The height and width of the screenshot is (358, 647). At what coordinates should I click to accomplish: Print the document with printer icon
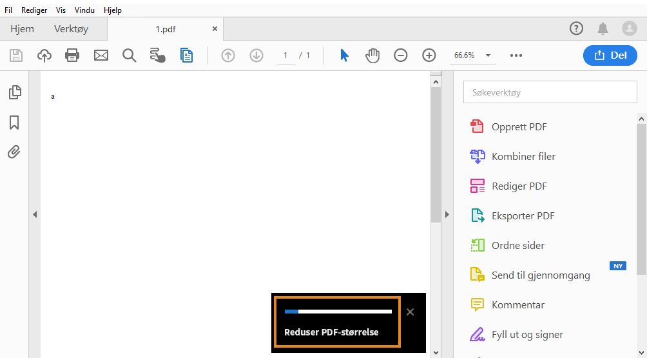(72, 55)
